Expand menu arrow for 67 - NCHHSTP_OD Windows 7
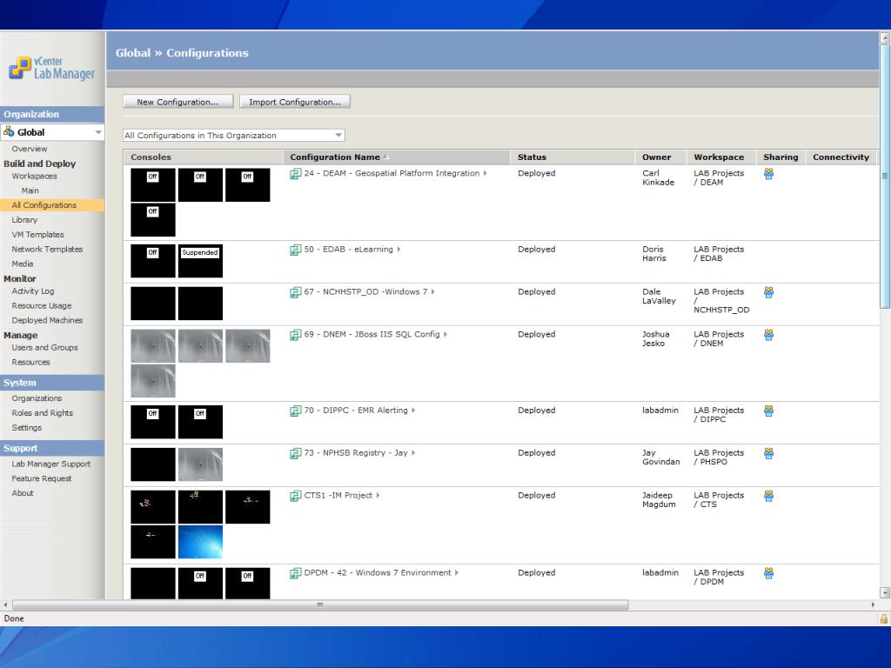The image size is (891, 668). pos(433,292)
